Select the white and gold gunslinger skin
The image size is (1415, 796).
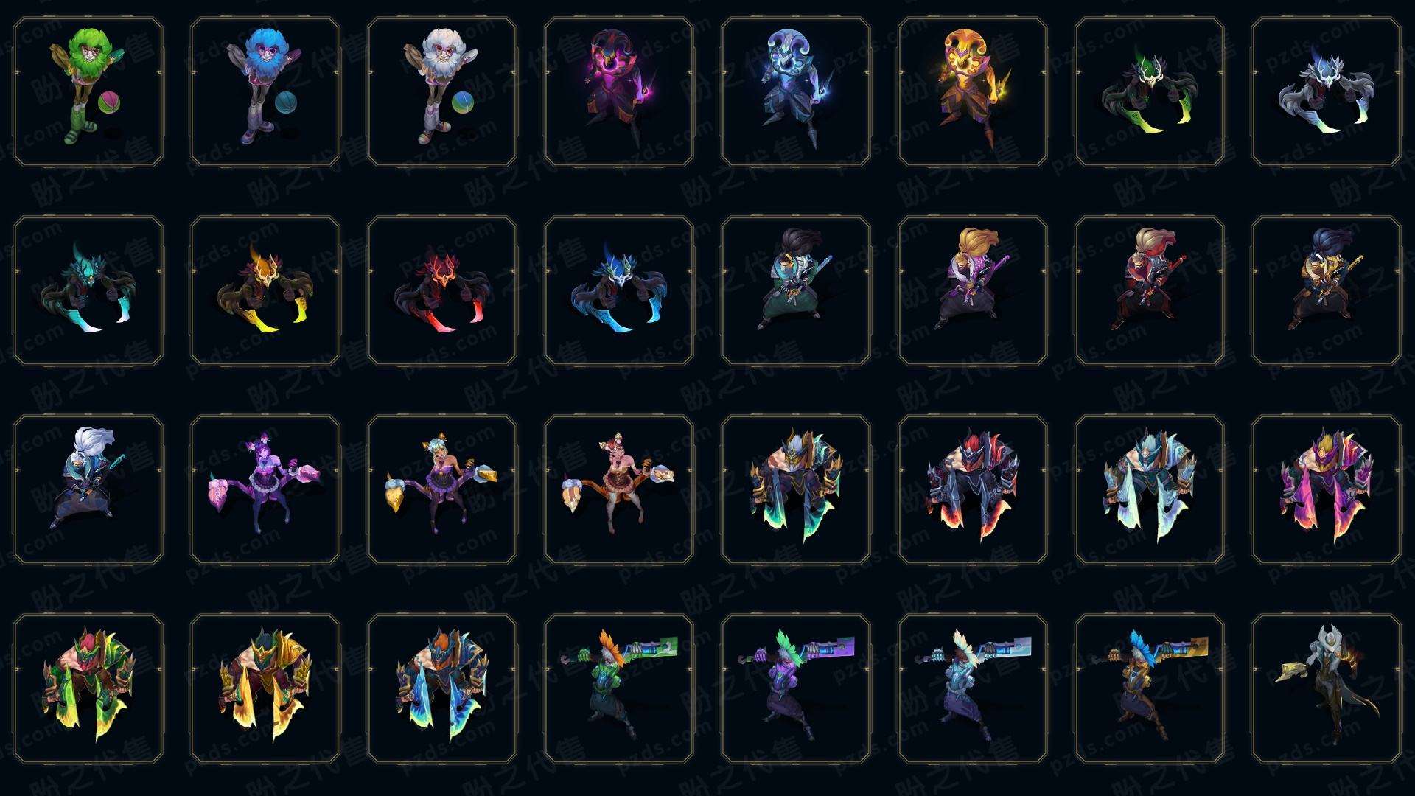pyautogui.click(x=1327, y=688)
